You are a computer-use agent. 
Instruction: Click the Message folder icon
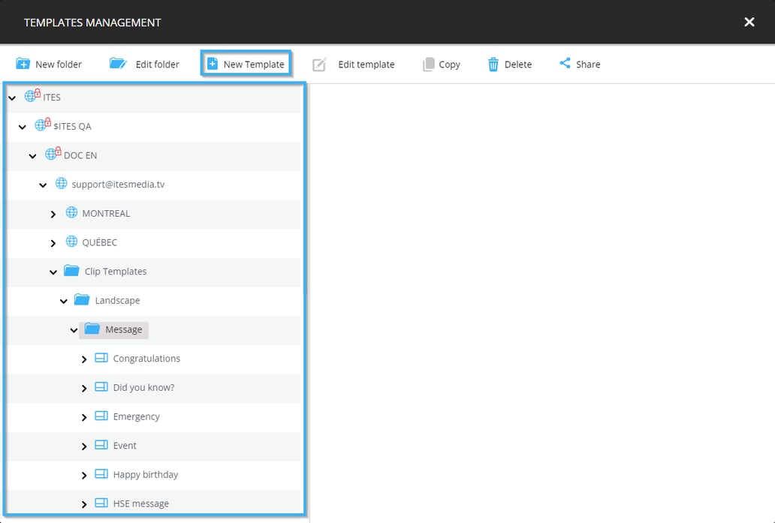pos(92,329)
